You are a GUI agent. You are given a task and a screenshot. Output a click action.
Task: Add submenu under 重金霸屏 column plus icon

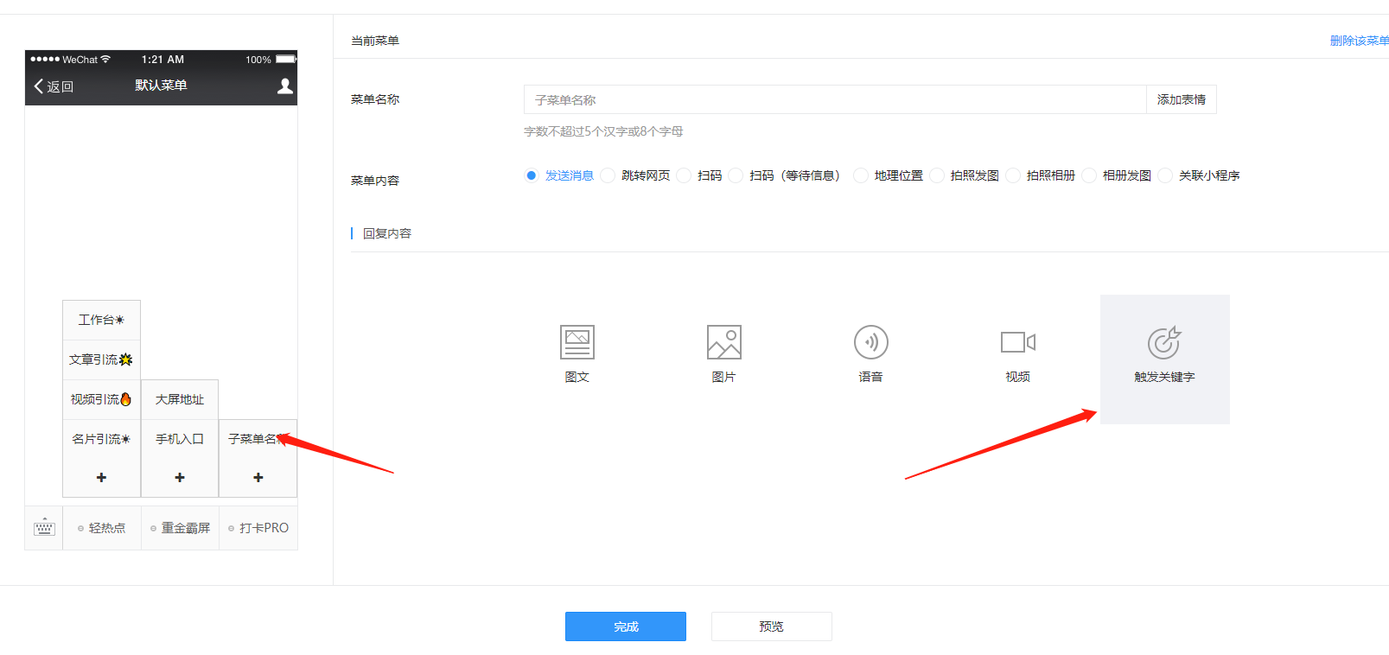click(x=180, y=477)
